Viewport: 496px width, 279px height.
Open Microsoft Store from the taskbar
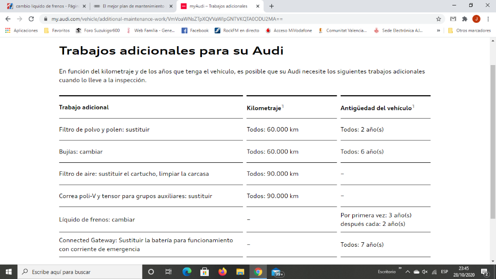[x=204, y=272]
